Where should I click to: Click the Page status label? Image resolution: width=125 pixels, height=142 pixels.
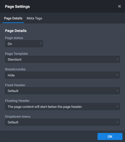coord(14,38)
